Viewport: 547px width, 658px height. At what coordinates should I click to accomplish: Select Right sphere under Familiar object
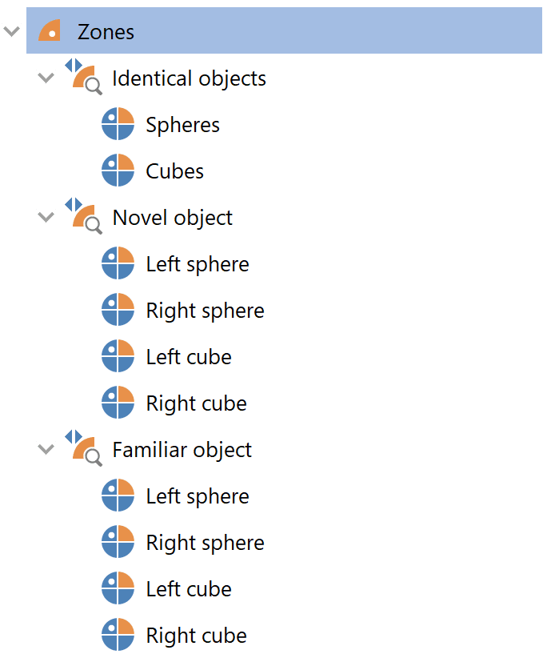(204, 542)
